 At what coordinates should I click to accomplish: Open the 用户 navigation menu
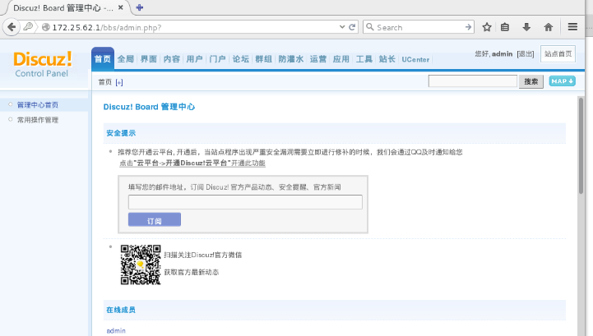coord(194,59)
